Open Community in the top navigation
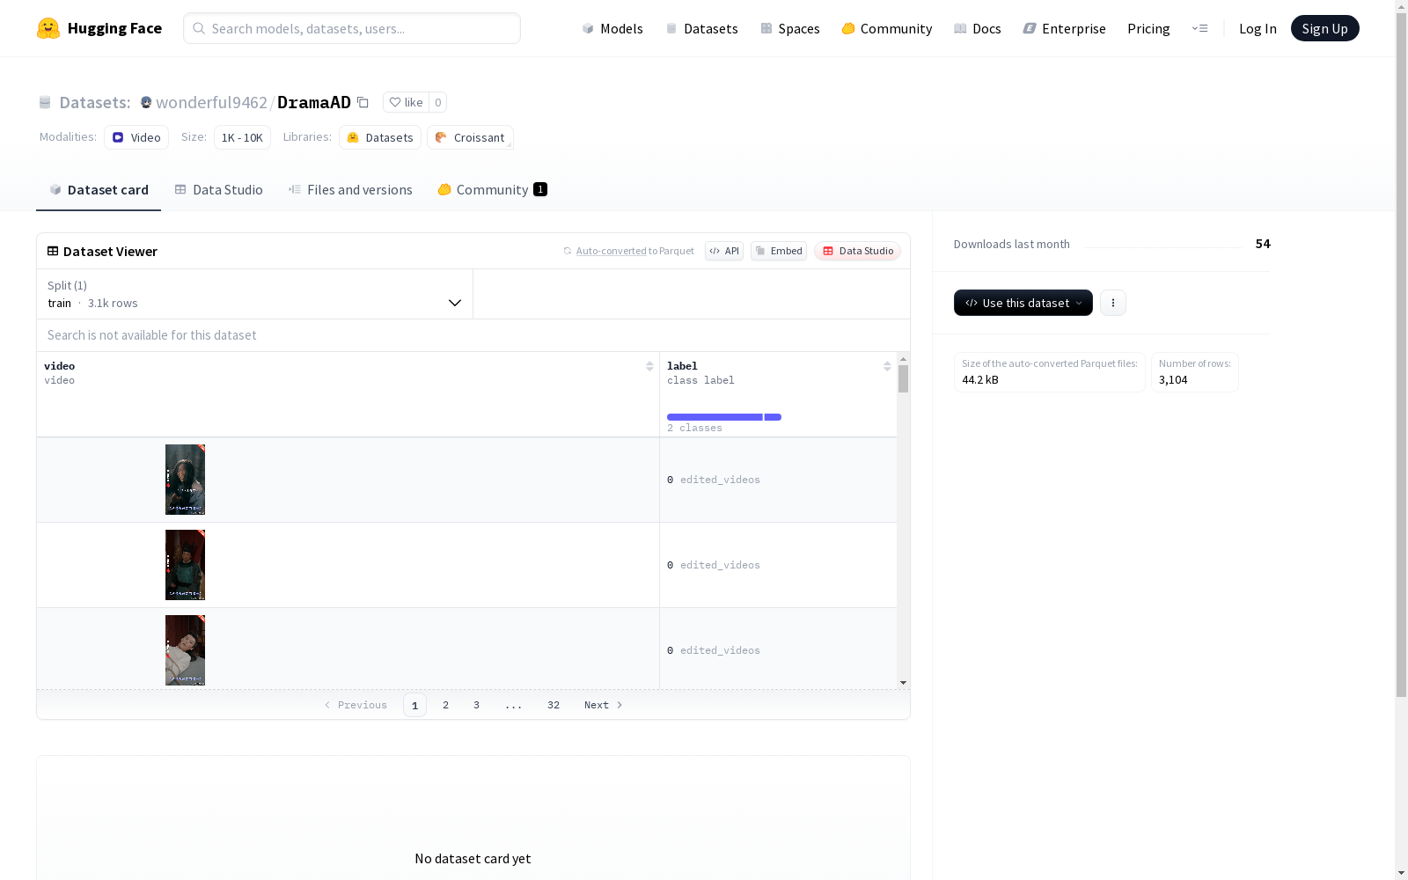Image resolution: width=1408 pixels, height=880 pixels. tap(887, 28)
